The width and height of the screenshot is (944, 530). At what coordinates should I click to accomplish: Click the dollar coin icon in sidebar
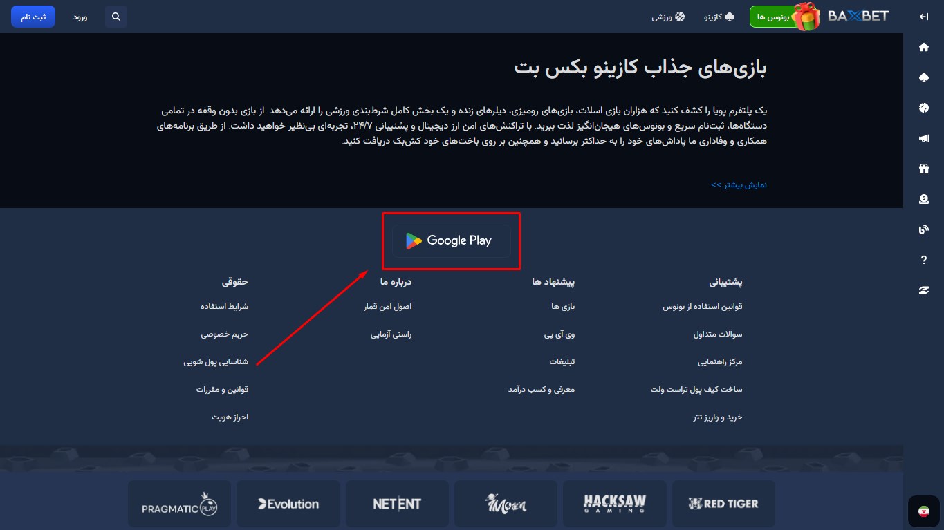tap(923, 199)
